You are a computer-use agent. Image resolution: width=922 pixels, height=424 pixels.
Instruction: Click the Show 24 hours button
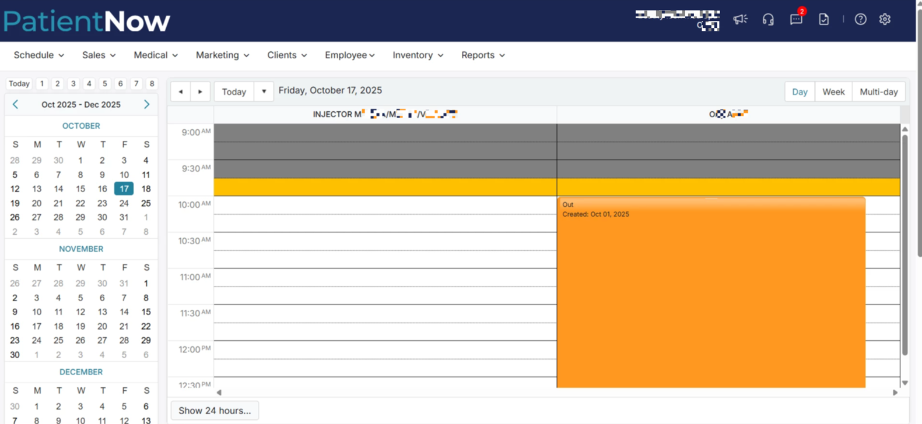pyautogui.click(x=215, y=411)
